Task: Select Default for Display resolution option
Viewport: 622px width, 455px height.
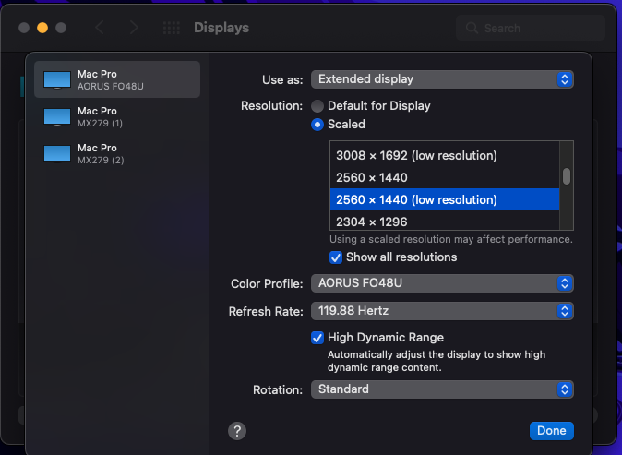Action: click(317, 106)
